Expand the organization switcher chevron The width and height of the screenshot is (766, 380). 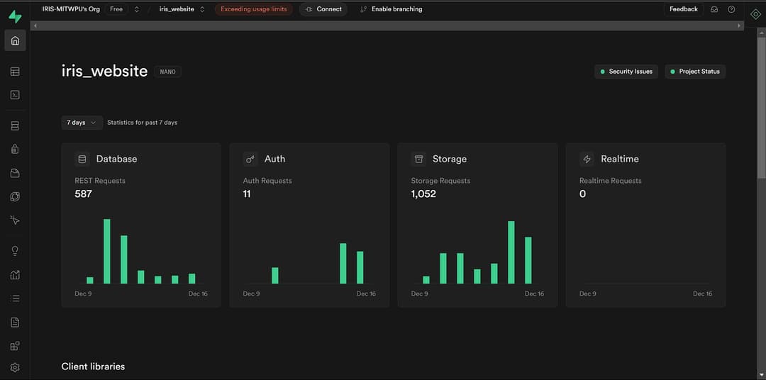click(x=137, y=9)
